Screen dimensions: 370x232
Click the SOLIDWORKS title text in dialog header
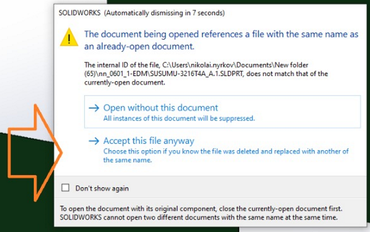[80, 12]
